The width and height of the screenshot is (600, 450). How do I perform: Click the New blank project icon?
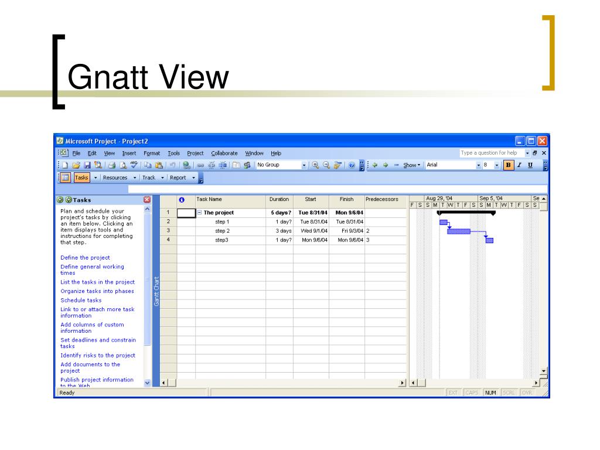pos(66,165)
